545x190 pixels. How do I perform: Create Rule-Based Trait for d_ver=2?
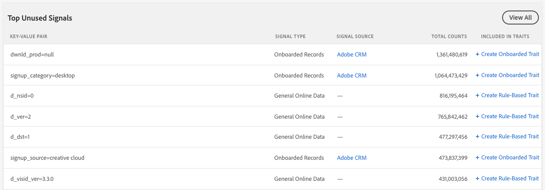click(x=507, y=116)
